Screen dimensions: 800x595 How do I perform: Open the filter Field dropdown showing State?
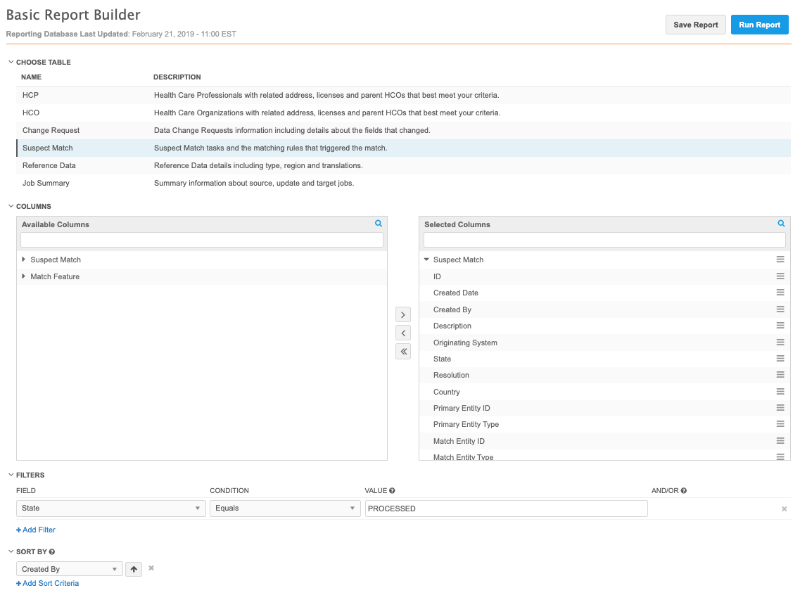pyautogui.click(x=111, y=508)
